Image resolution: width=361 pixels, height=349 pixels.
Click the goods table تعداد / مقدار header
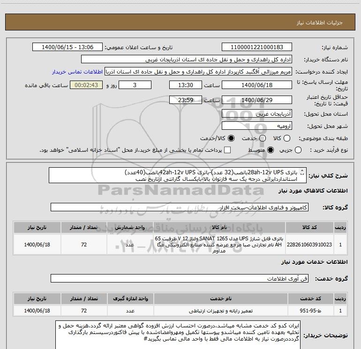(x=84, y=228)
